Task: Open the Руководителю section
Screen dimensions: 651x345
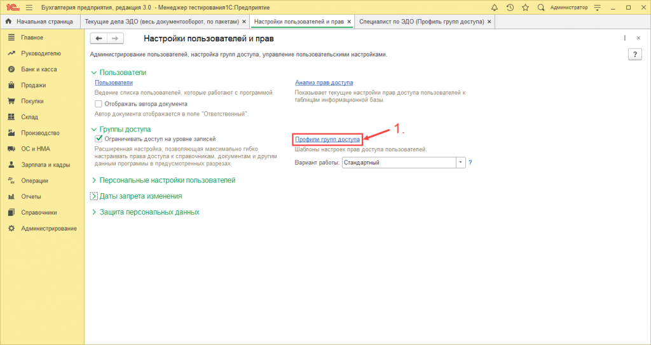Action: (43, 53)
